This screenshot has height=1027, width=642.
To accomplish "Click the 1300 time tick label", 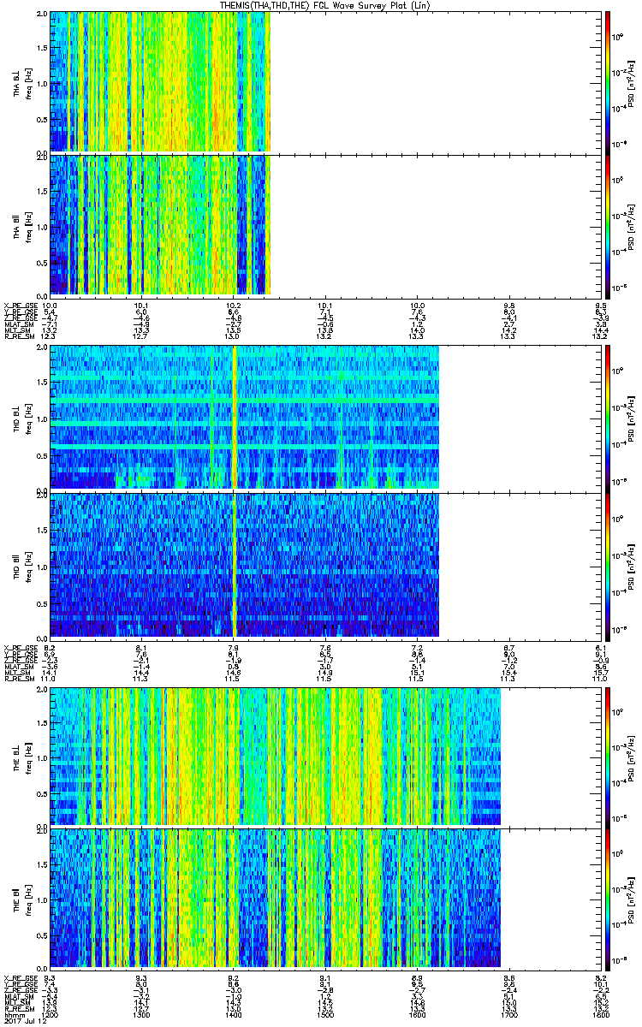I will (x=141, y=1015).
